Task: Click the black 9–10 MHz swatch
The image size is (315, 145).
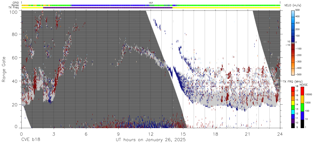Action: 293,125
